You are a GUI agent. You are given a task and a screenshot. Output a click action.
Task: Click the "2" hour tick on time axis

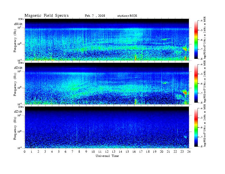[x=38, y=152]
